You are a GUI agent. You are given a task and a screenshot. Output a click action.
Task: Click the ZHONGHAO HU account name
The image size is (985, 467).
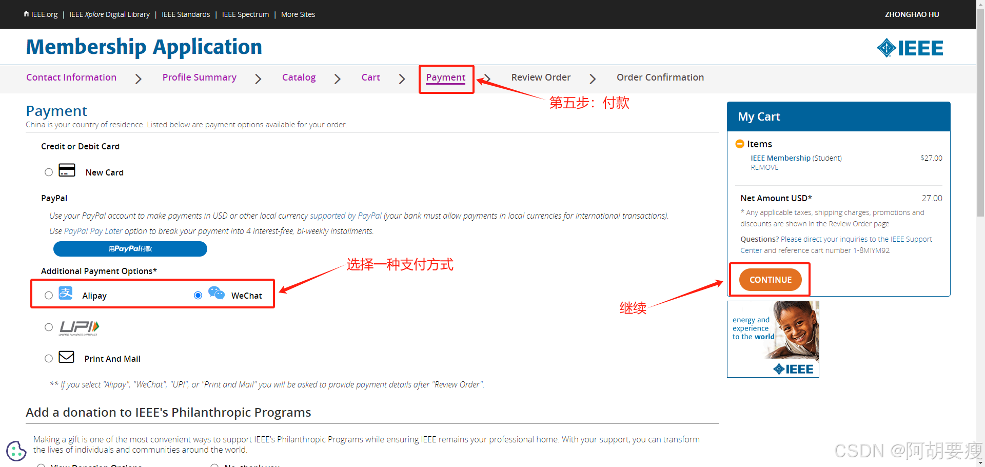click(x=912, y=14)
